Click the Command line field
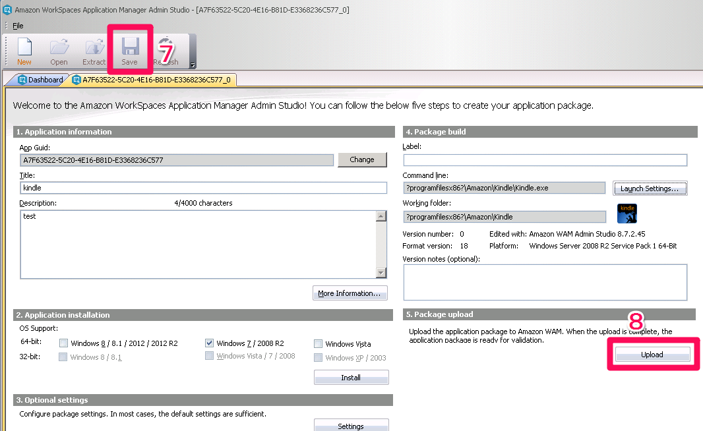The width and height of the screenshot is (703, 431). pos(504,188)
